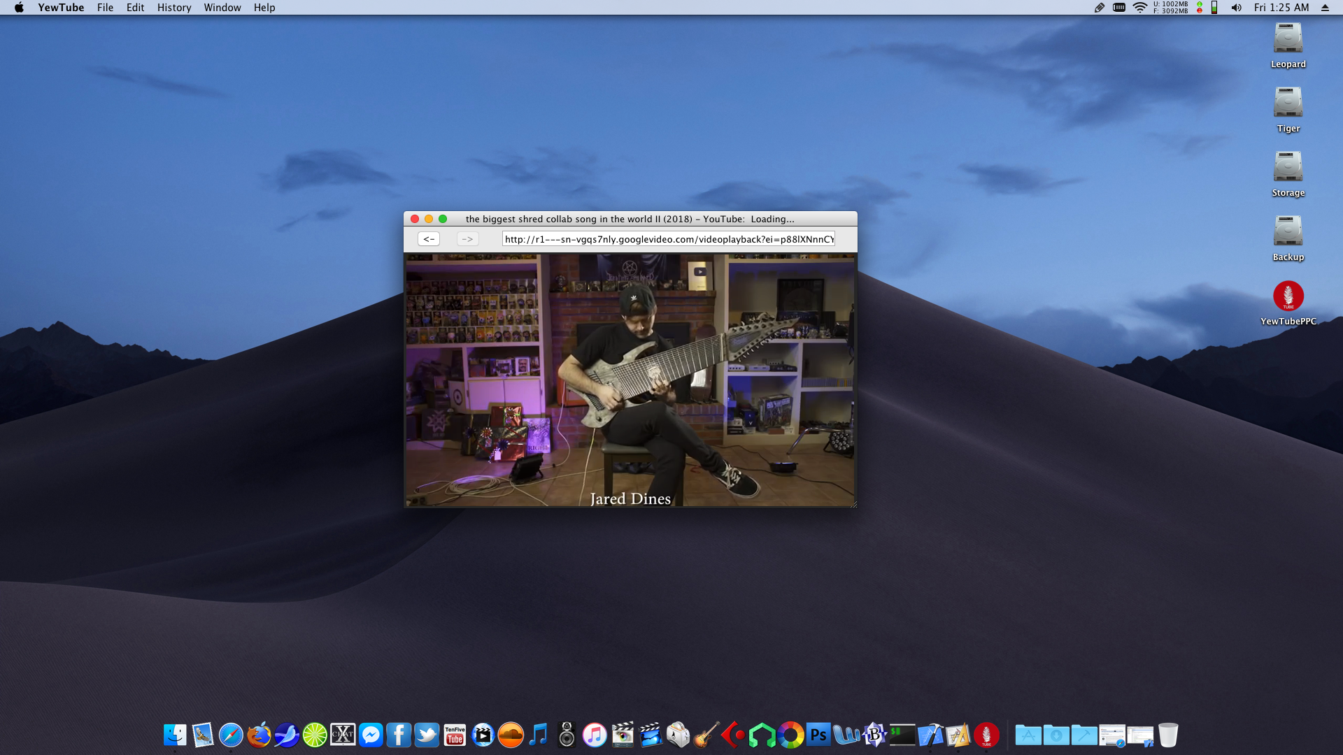
Task: Click the SoundCloud icon in dock
Action: 511,735
